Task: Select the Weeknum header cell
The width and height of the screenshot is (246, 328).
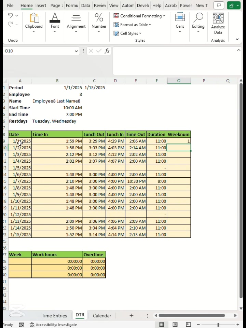Action: 179,134
